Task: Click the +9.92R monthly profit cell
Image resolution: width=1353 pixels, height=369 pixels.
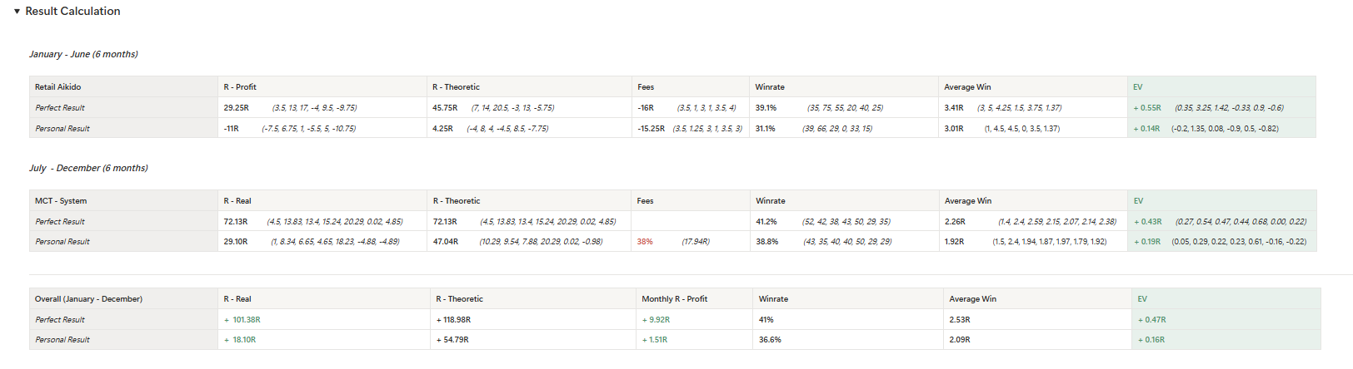Action: click(x=695, y=319)
